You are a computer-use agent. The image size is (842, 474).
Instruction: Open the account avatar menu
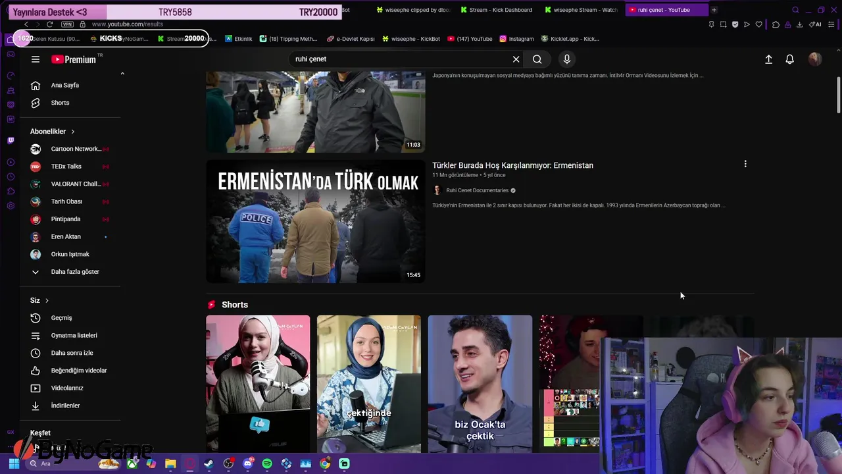[815, 59]
